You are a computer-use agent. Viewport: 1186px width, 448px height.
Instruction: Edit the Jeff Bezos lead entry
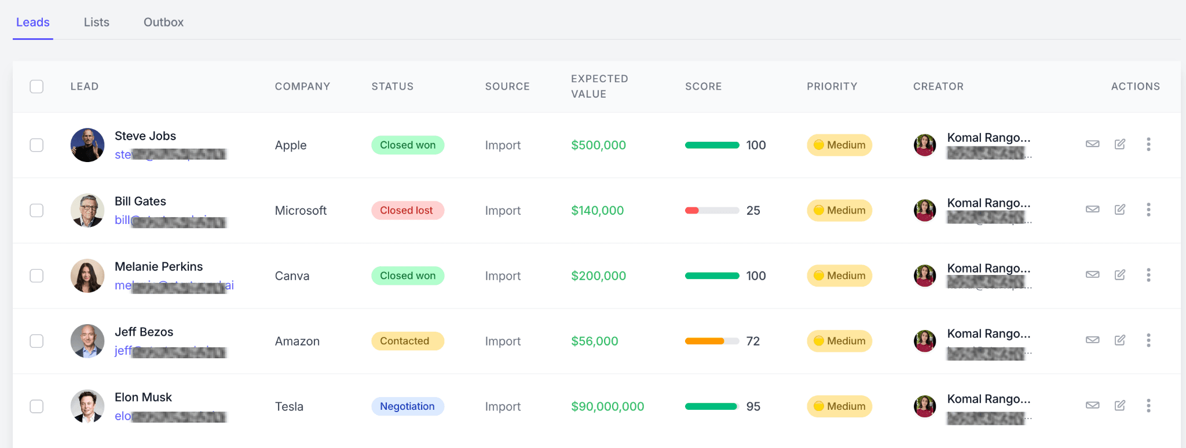click(1120, 340)
